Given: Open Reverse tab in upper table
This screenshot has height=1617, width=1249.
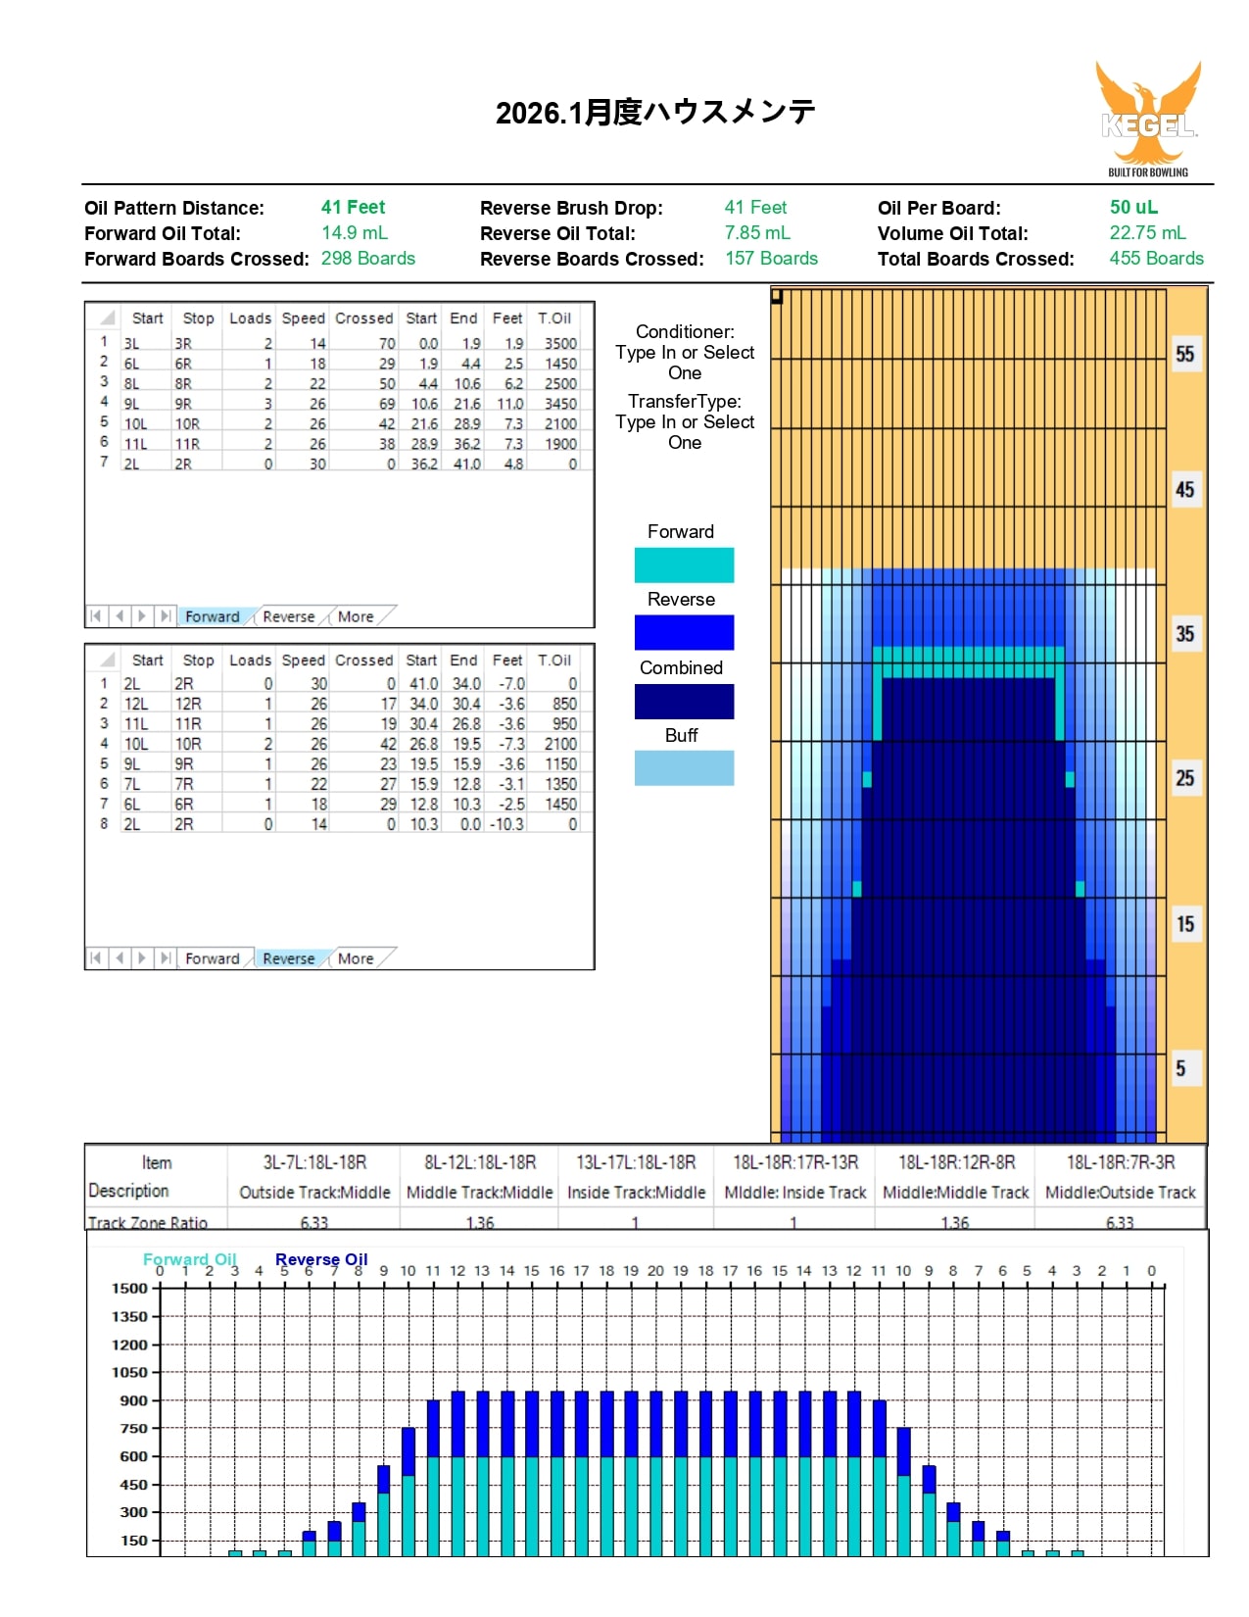Looking at the screenshot, I should tap(288, 616).
